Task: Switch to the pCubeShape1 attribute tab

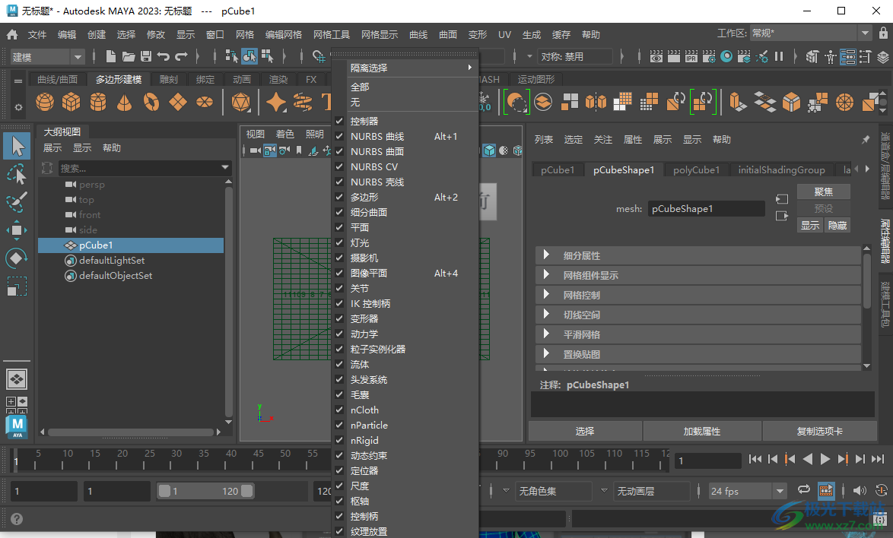Action: coord(624,170)
